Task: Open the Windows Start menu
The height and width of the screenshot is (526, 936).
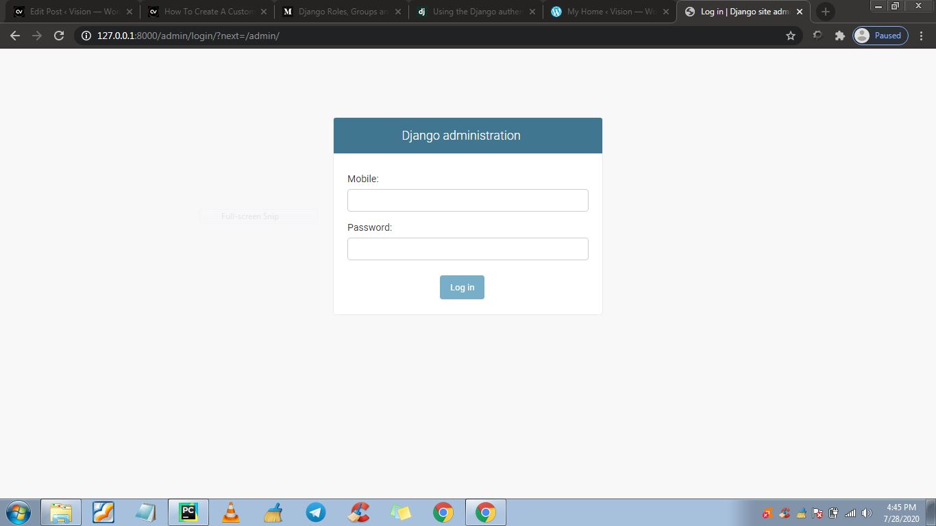Action: pos(19,512)
